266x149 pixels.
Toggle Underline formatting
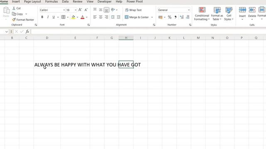54,17
